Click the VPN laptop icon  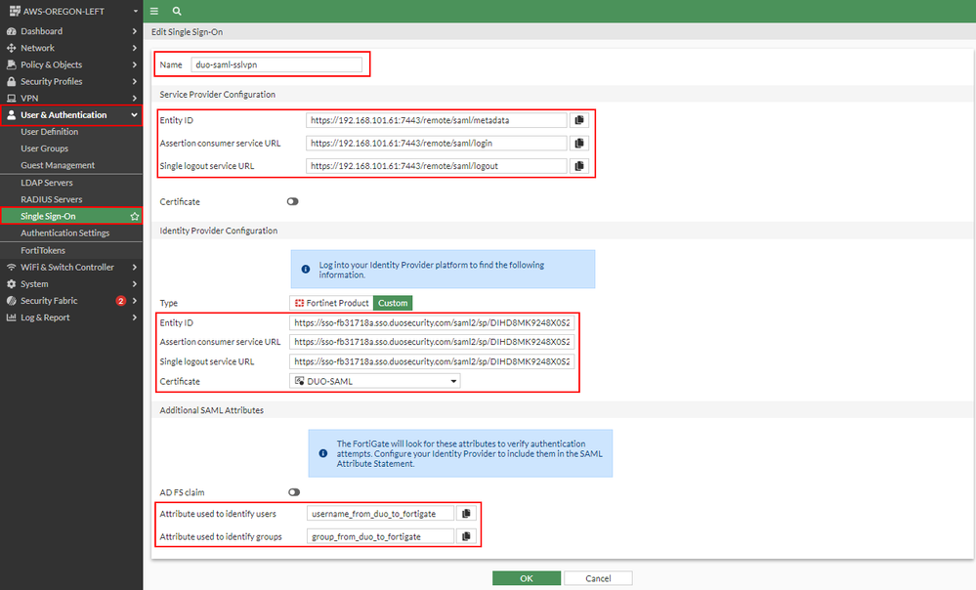point(11,99)
